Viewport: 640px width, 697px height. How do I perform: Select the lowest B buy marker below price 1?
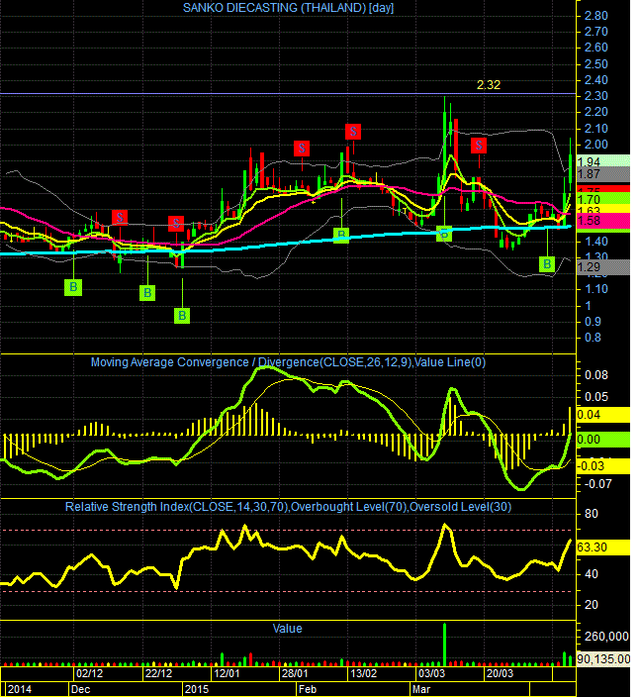pos(182,316)
